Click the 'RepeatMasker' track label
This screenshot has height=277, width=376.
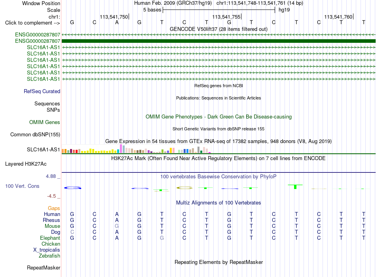[x=44, y=268]
